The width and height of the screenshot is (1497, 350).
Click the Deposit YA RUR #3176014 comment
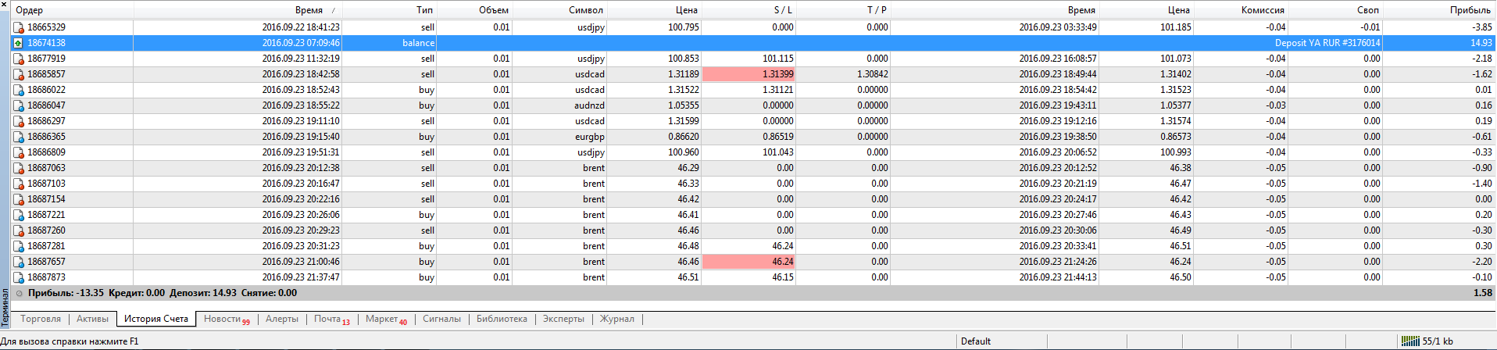[x=1327, y=43]
